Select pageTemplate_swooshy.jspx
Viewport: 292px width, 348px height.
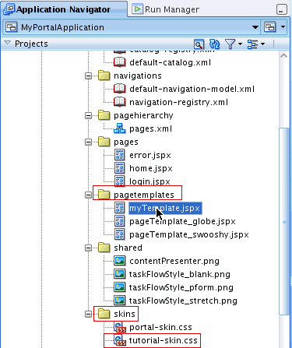(189, 234)
